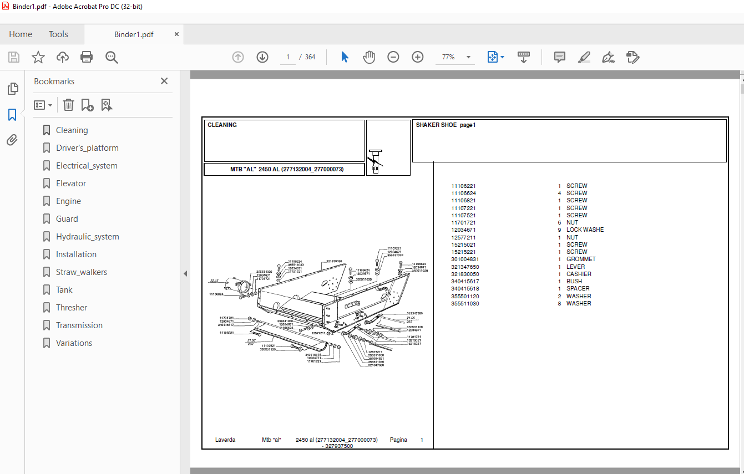Star this file as a favorite
The height and width of the screenshot is (474, 744).
[38, 57]
